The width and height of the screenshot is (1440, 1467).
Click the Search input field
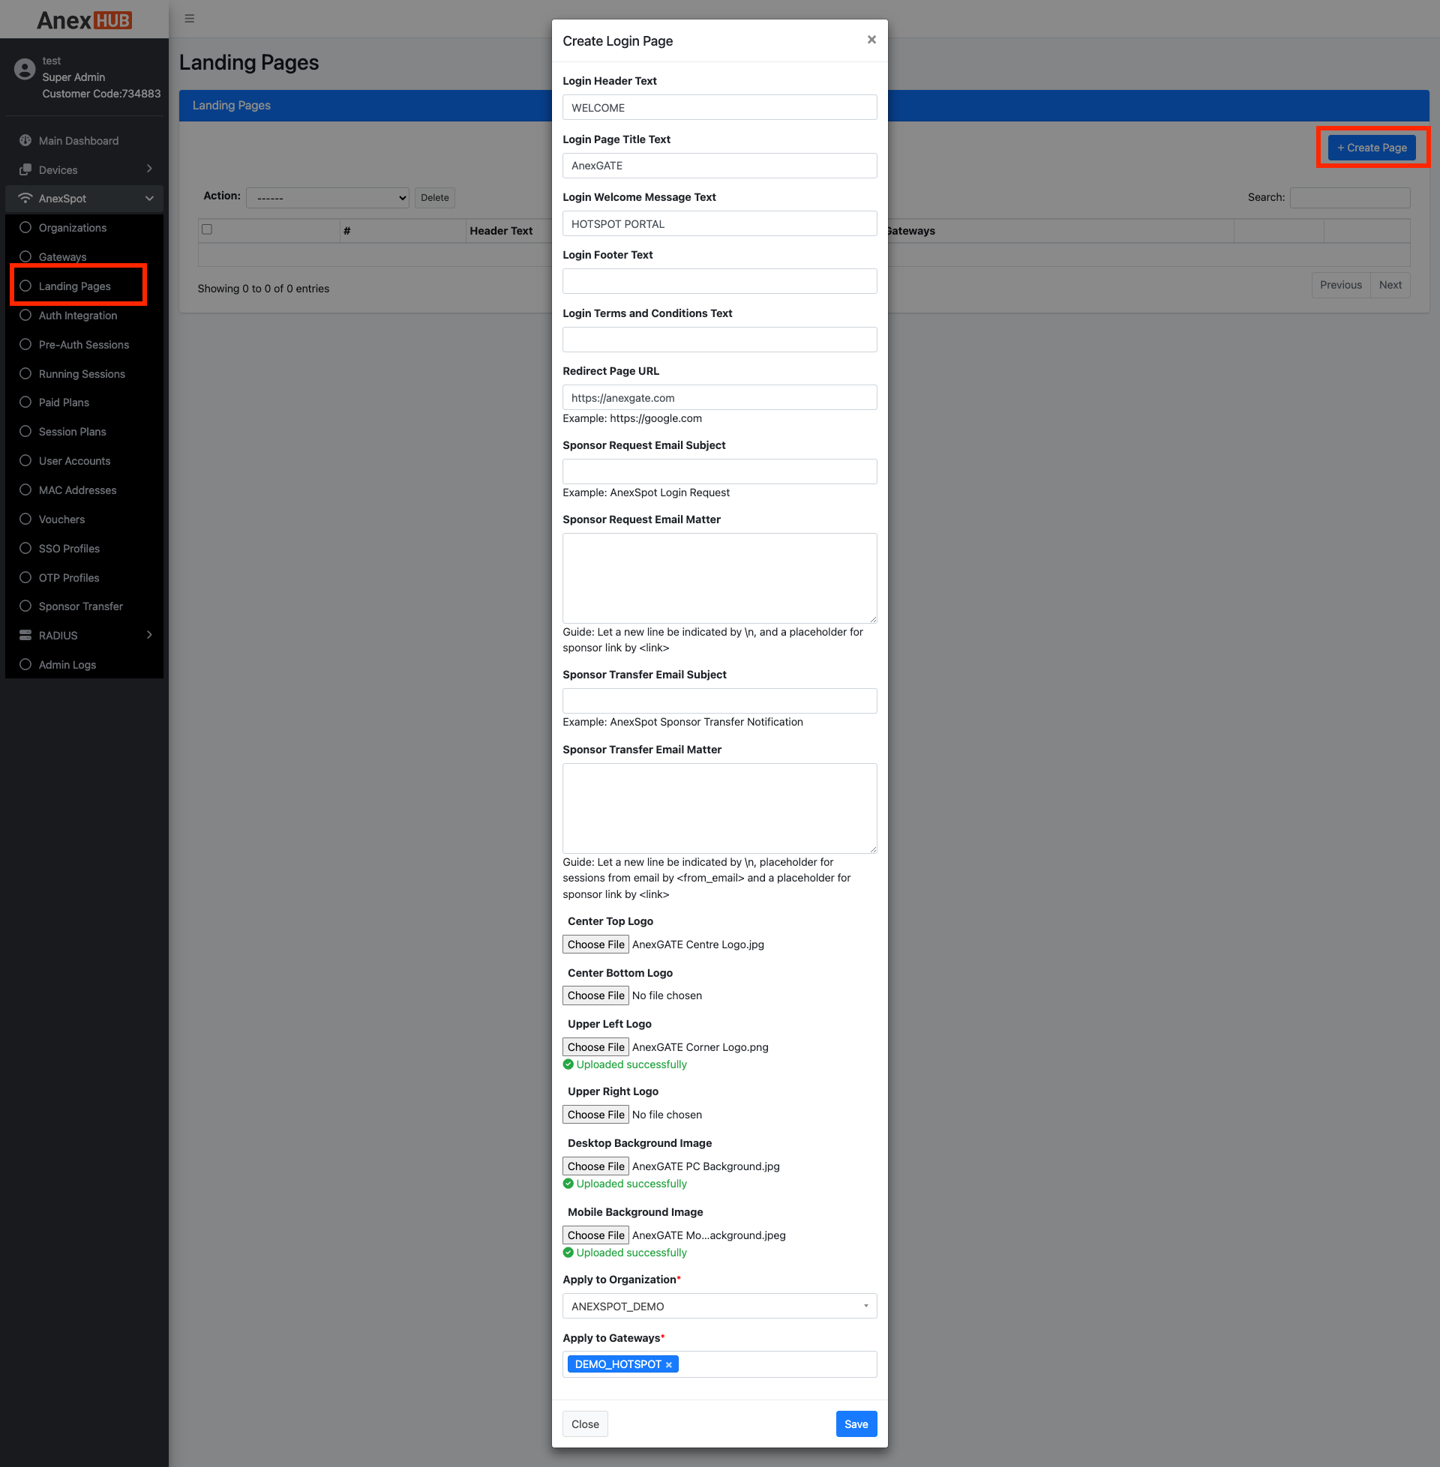(1350, 197)
